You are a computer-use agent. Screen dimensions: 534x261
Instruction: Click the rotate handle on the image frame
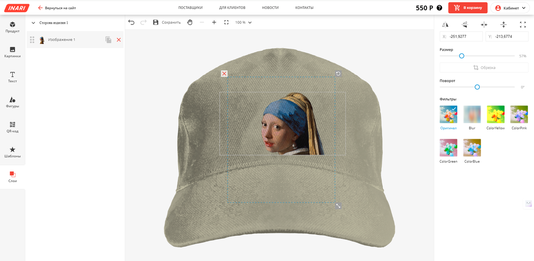point(338,73)
